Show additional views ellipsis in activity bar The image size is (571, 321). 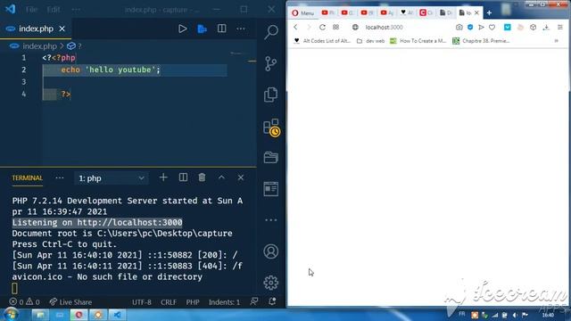pos(271,220)
